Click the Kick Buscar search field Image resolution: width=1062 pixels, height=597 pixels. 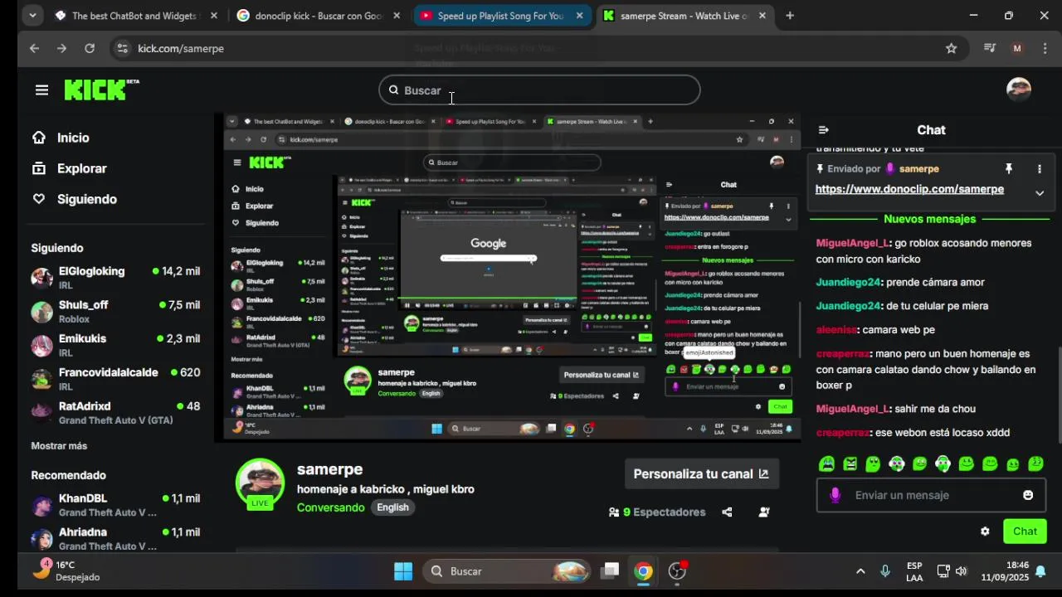coord(539,90)
